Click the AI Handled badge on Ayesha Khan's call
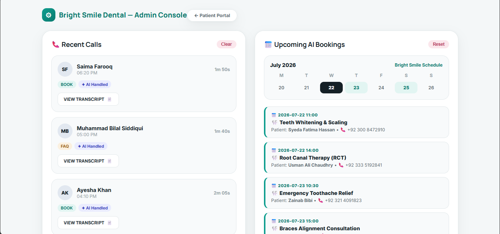This screenshot has width=500, height=234. coord(95,208)
